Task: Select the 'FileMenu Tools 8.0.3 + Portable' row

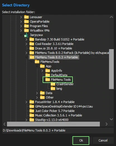Action: pos(54,57)
